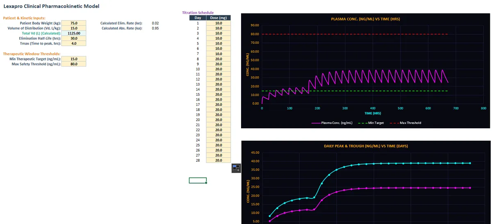The width and height of the screenshot is (492, 224).
Task: Click the day number 25 in the schedule
Action: click(x=198, y=145)
